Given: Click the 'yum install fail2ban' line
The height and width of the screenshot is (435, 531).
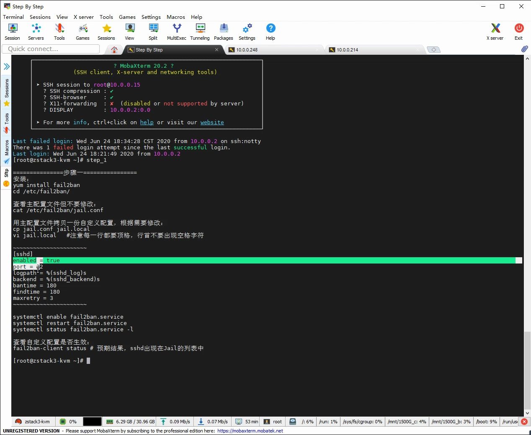Looking at the screenshot, I should [x=46, y=185].
